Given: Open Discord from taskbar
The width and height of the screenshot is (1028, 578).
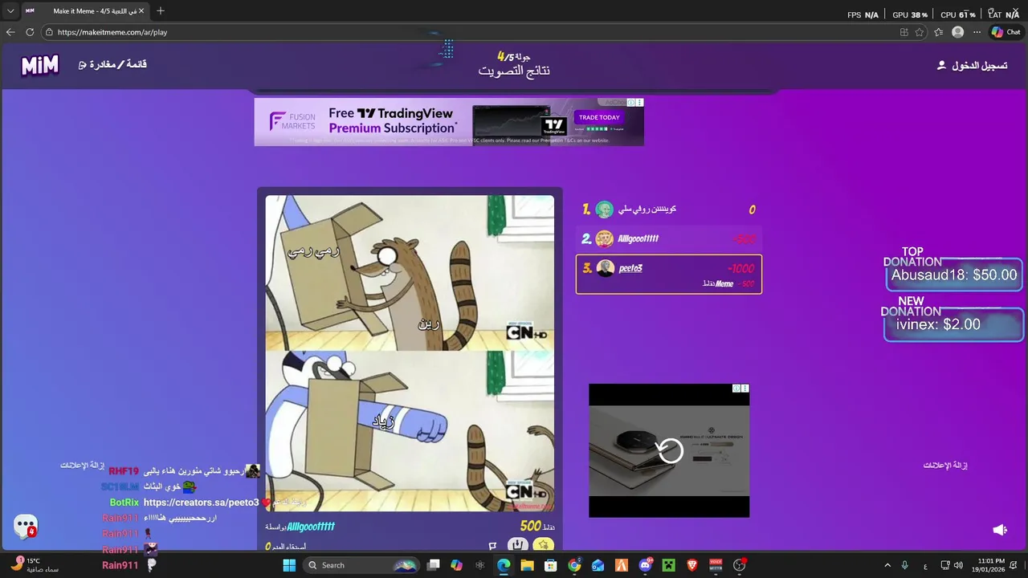Looking at the screenshot, I should (x=645, y=565).
